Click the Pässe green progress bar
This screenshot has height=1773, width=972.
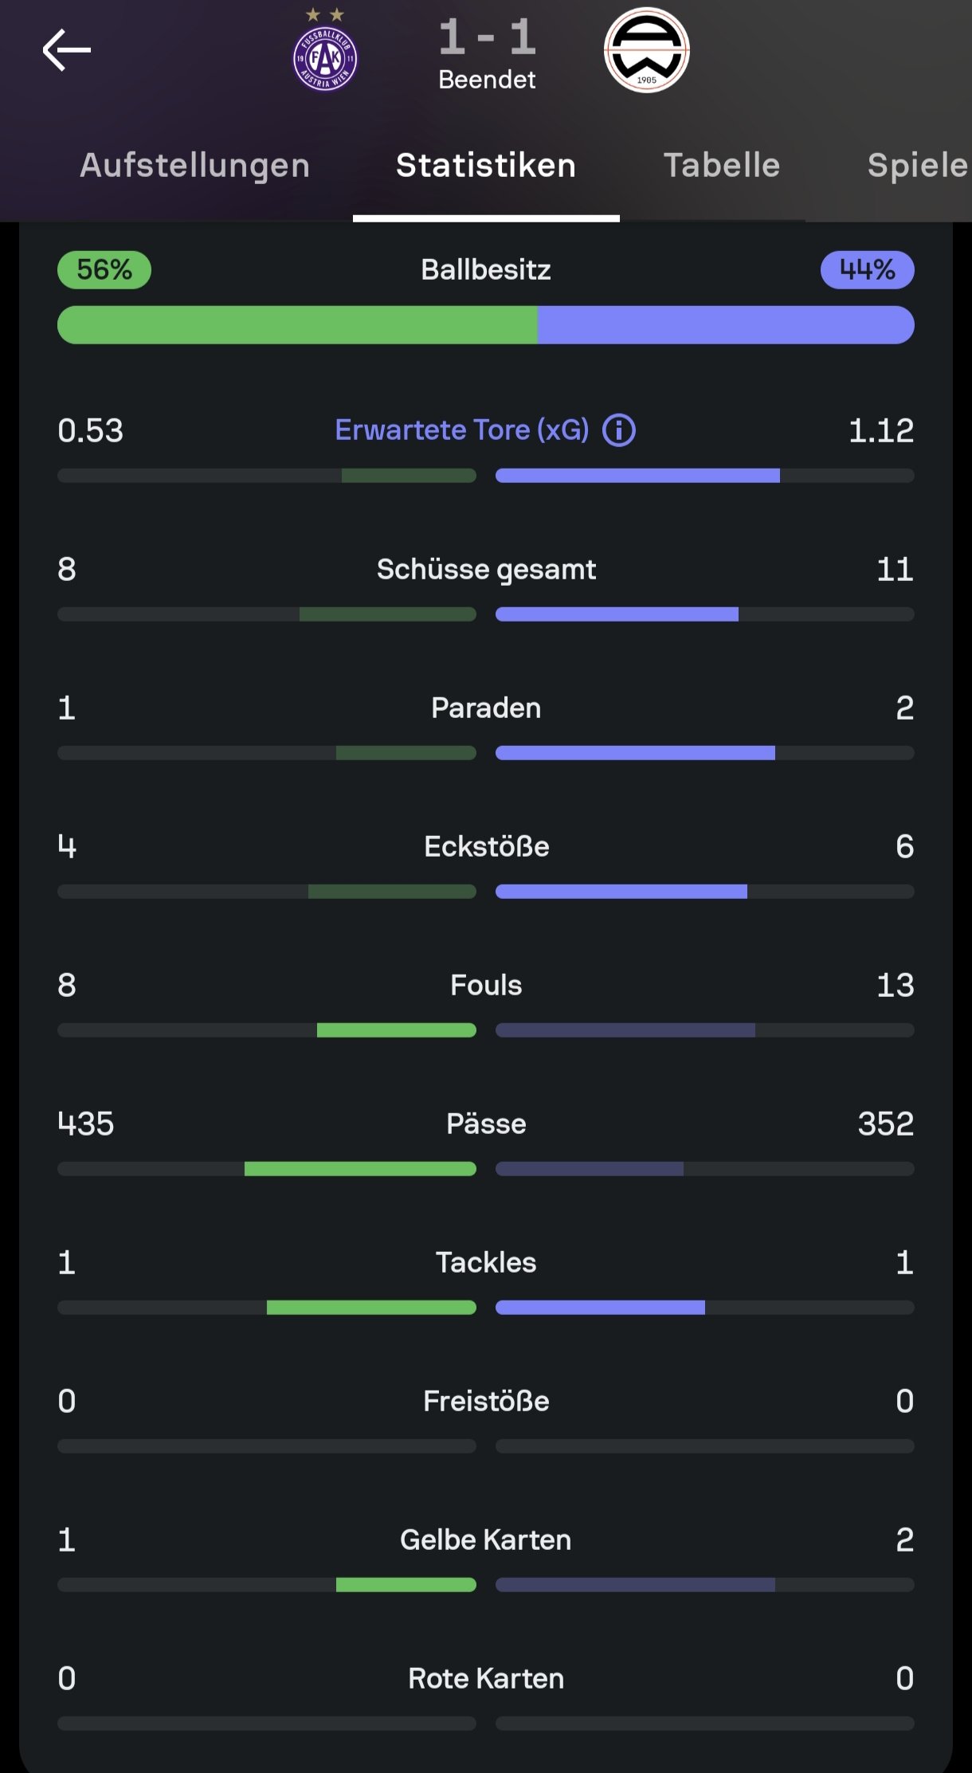[360, 1169]
